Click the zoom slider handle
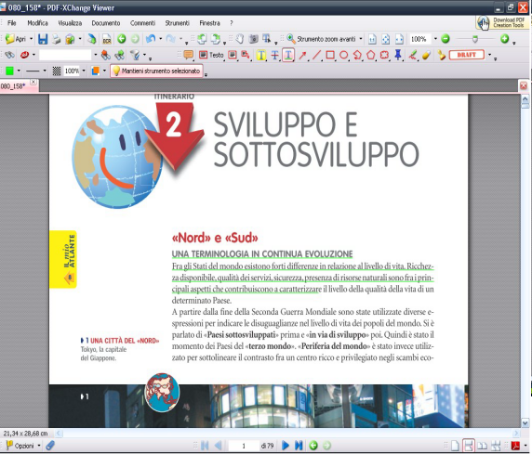Screen dimensions: 532x454 pos(475,39)
